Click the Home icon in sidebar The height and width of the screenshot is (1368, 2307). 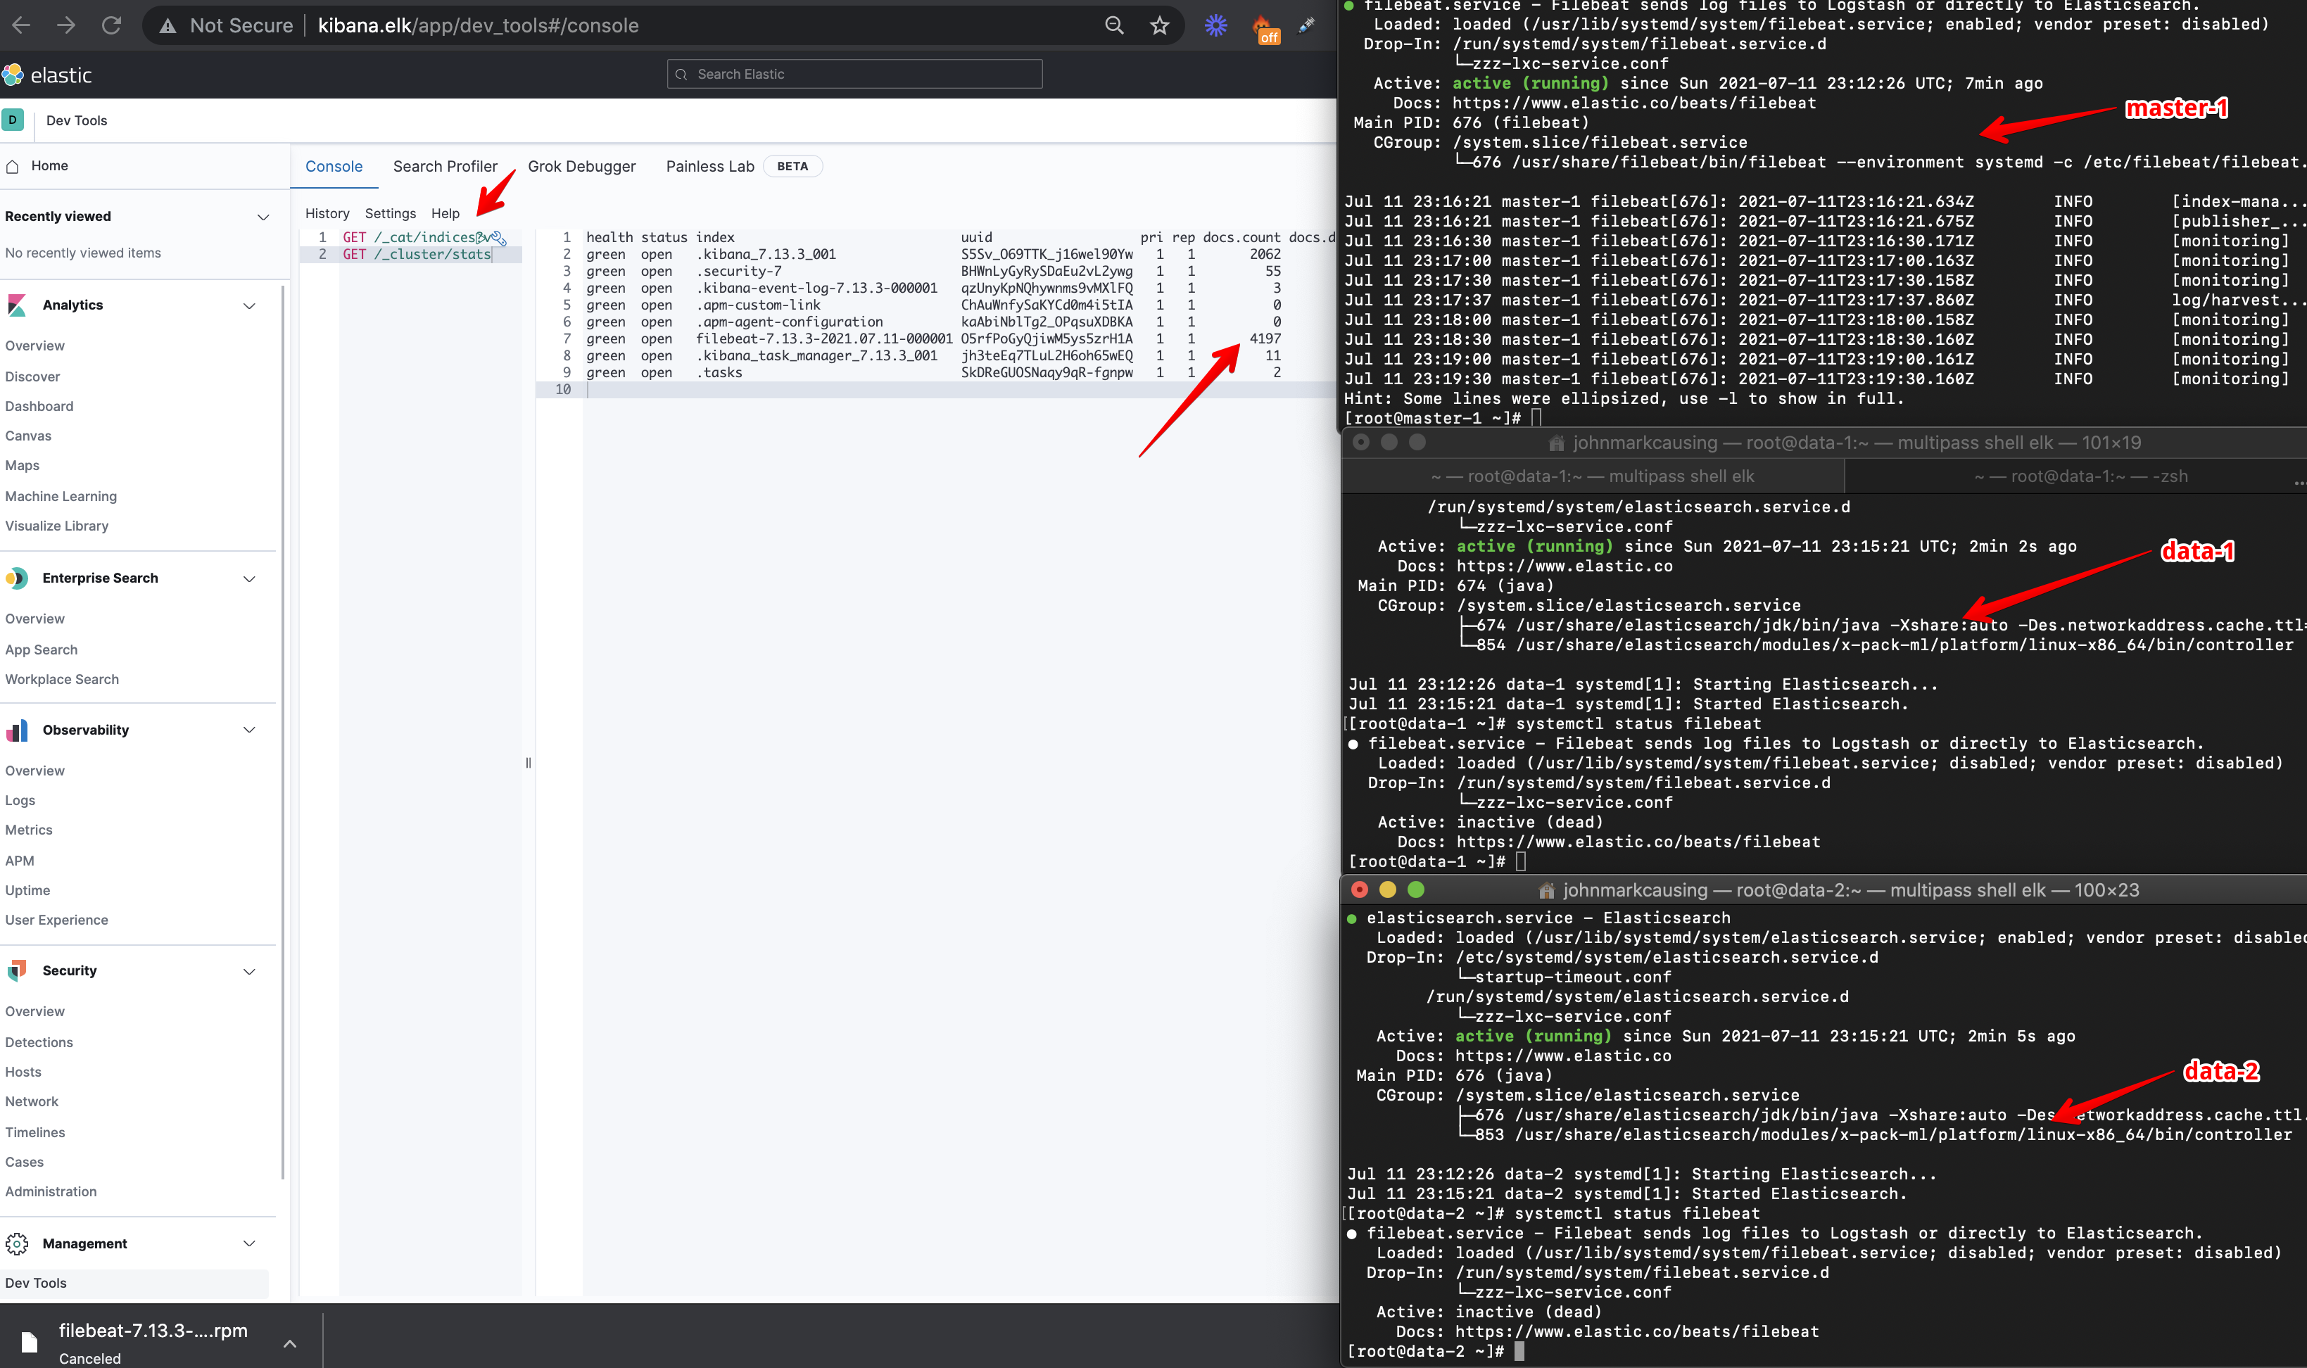(13, 166)
